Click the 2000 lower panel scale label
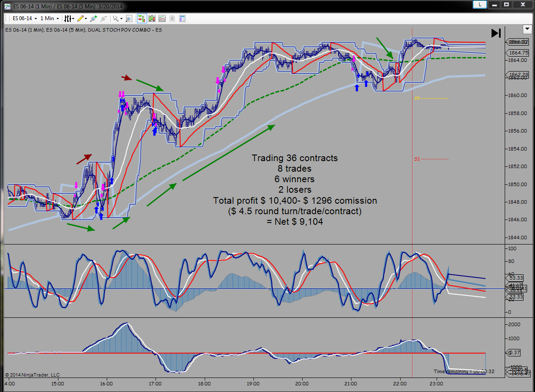Viewport: 535px width, 392px height. coord(515,324)
